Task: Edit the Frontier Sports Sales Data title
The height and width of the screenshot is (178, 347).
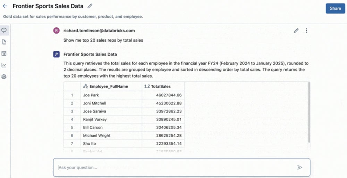Action: pos(90,6)
